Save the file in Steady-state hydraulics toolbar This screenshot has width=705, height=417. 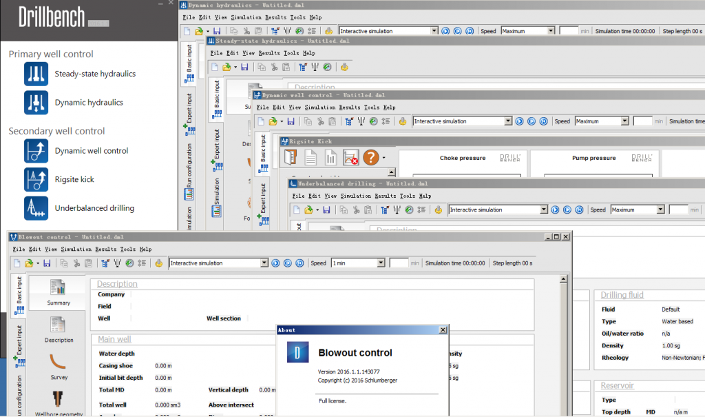pyautogui.click(x=244, y=67)
